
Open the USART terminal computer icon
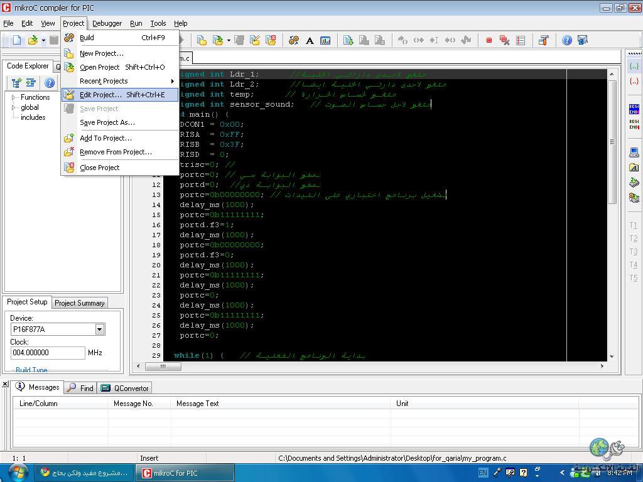[x=634, y=153]
